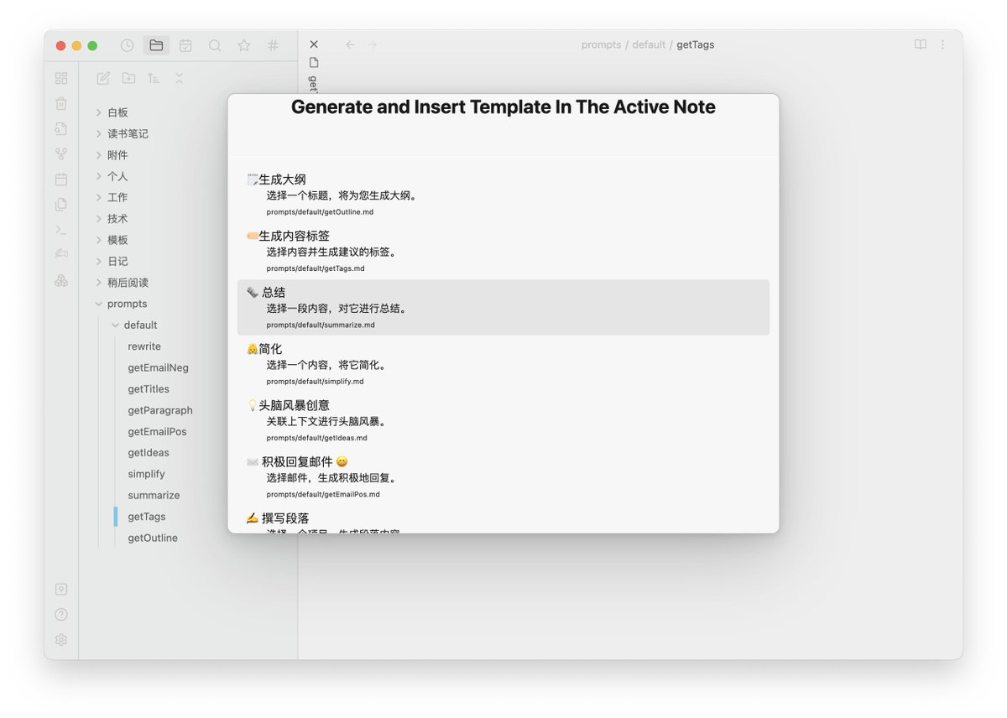
Task: Choose the 积极回复邮件 template
Action: (503, 477)
